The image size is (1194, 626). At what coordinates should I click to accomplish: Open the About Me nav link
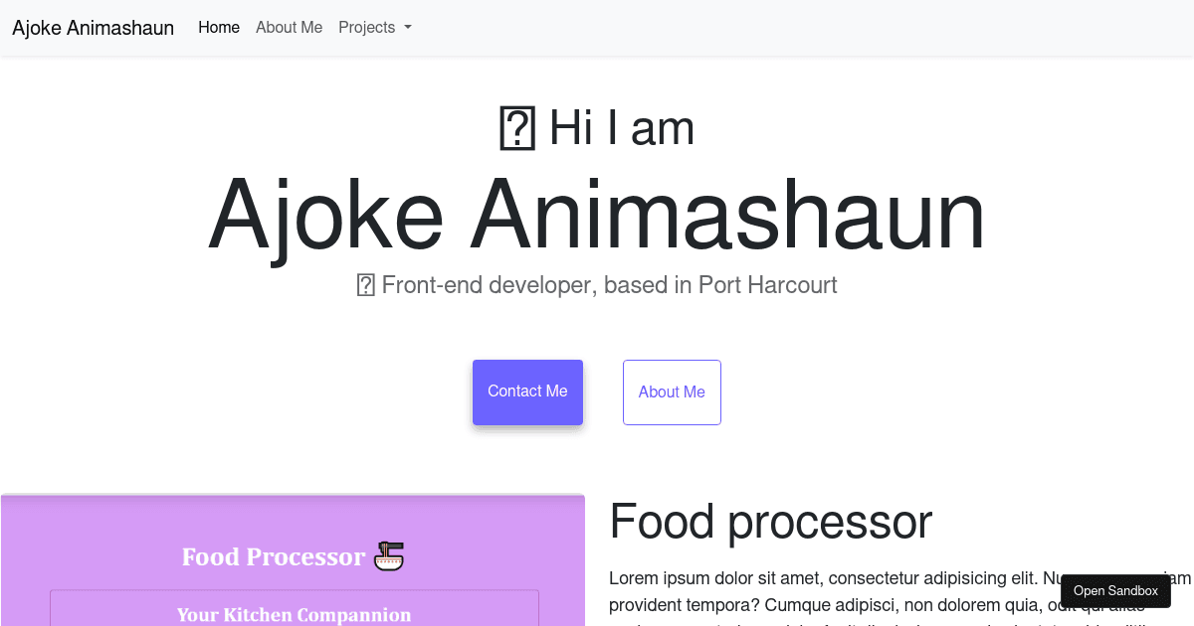click(289, 28)
